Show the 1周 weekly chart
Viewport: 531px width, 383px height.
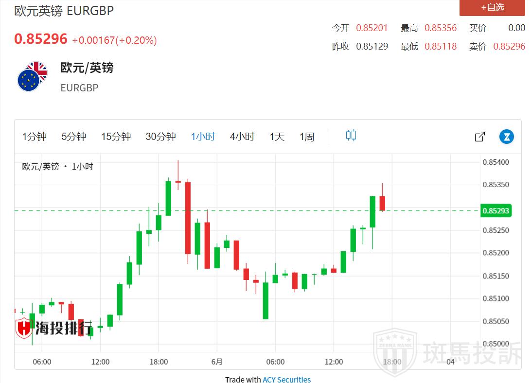306,137
